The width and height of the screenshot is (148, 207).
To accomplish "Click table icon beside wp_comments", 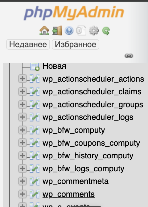I will (x=34, y=194).
